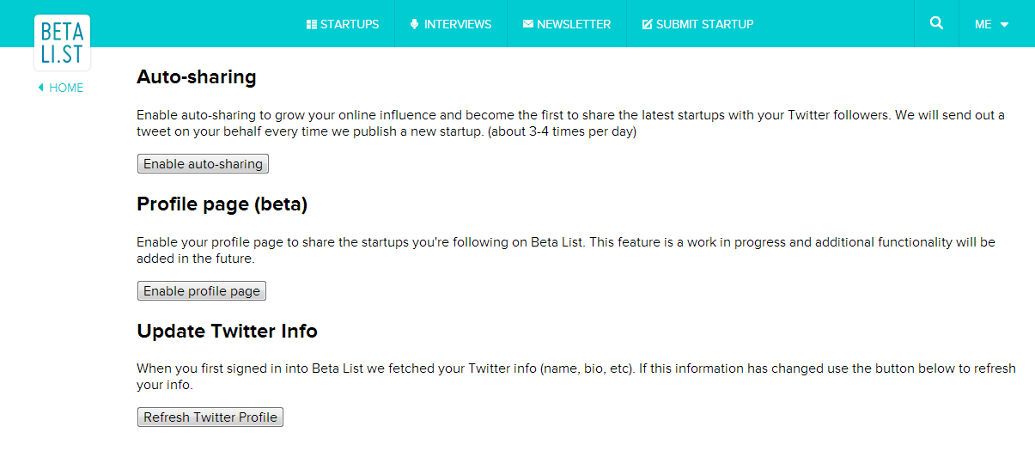Viewport: 1035px width, 469px height.
Task: Return via the HOME link
Action: click(x=66, y=88)
